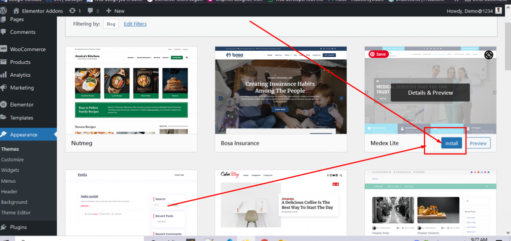This screenshot has height=241, width=511.
Task: Select Theme Editor submenu item
Action: (15, 213)
